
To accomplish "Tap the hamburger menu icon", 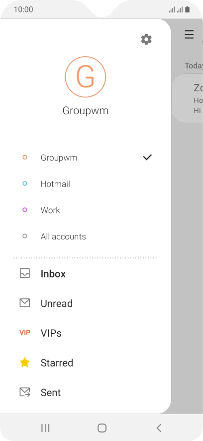I will [189, 34].
